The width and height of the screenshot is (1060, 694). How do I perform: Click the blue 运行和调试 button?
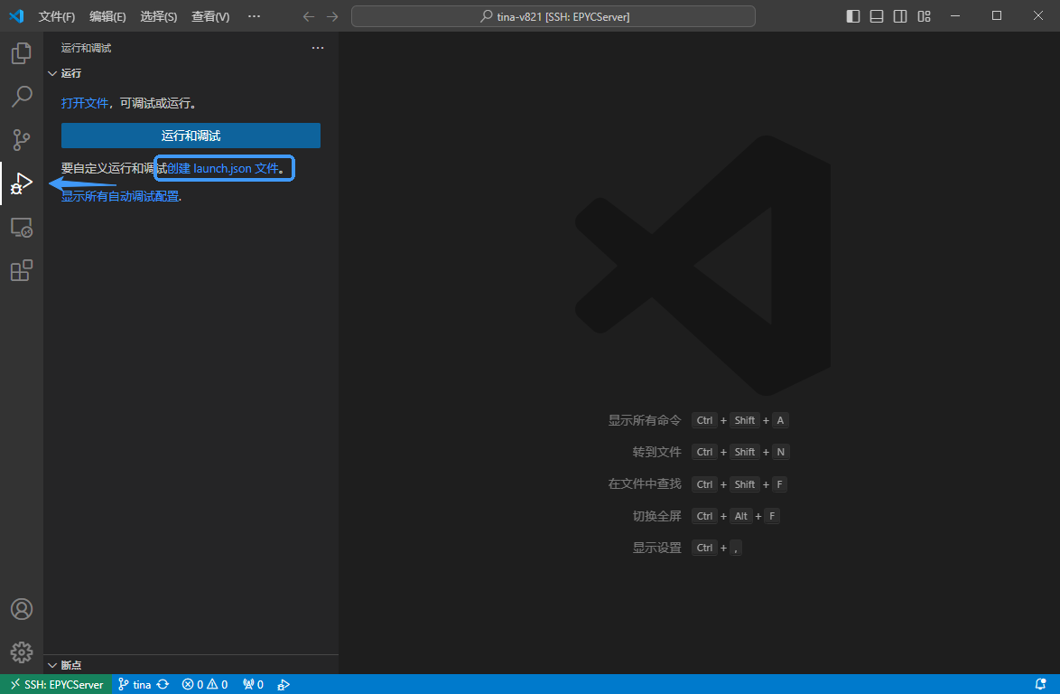pos(191,136)
